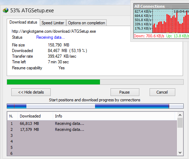Click file size value 158,790 MB
The height and width of the screenshot is (159, 189).
click(58, 45)
